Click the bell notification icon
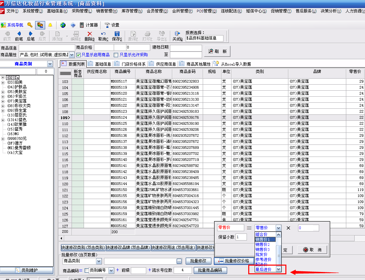 [50, 25]
